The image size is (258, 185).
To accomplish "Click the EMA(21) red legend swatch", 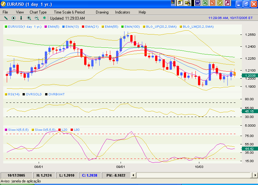I will point(83,27).
